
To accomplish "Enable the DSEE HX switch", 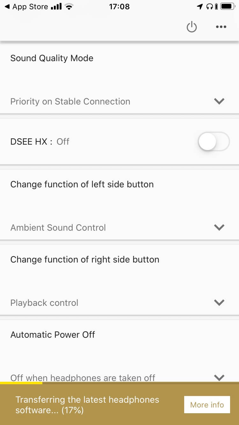I will [x=214, y=141].
